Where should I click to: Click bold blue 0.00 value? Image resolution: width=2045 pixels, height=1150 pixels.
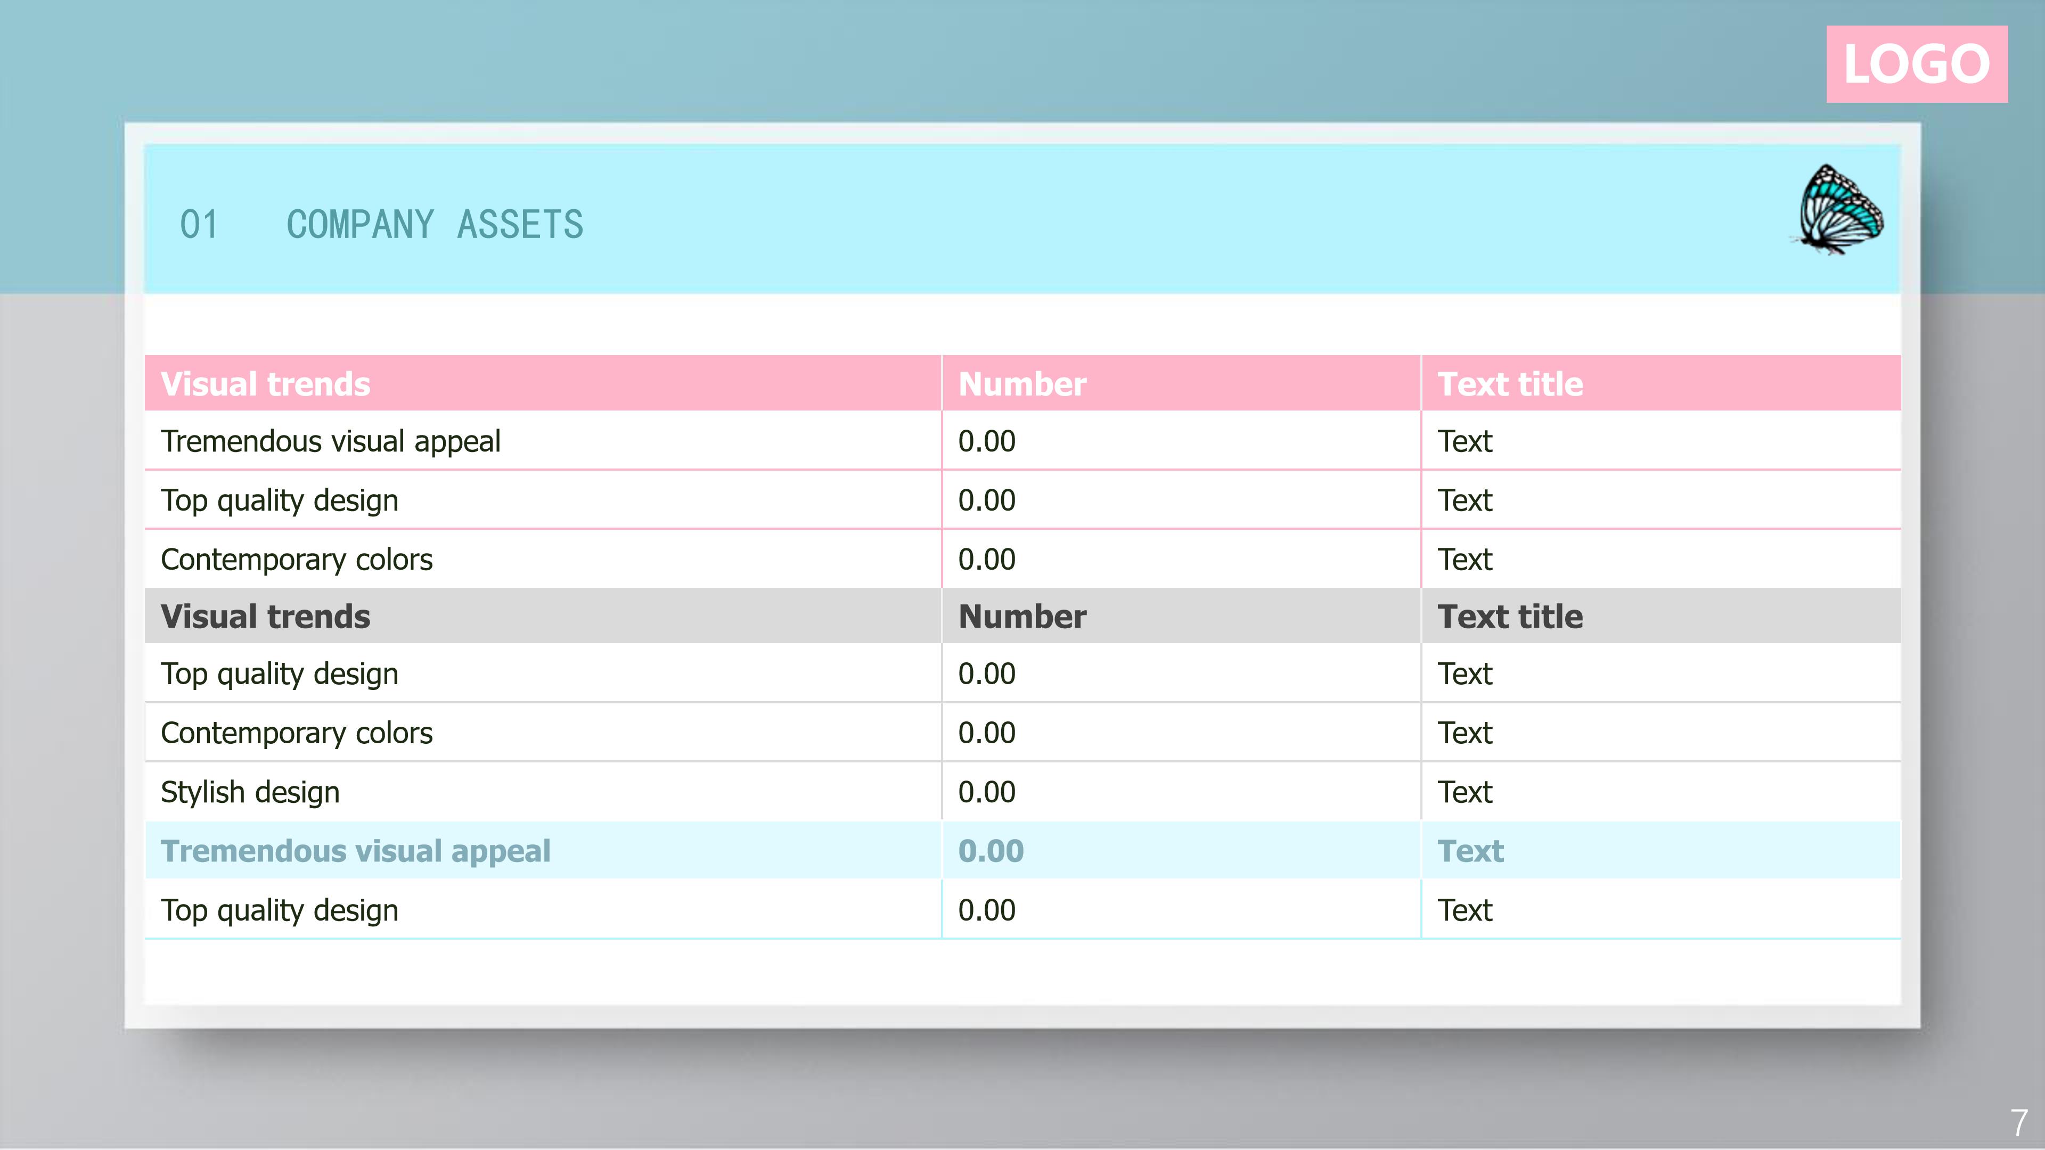coord(991,851)
